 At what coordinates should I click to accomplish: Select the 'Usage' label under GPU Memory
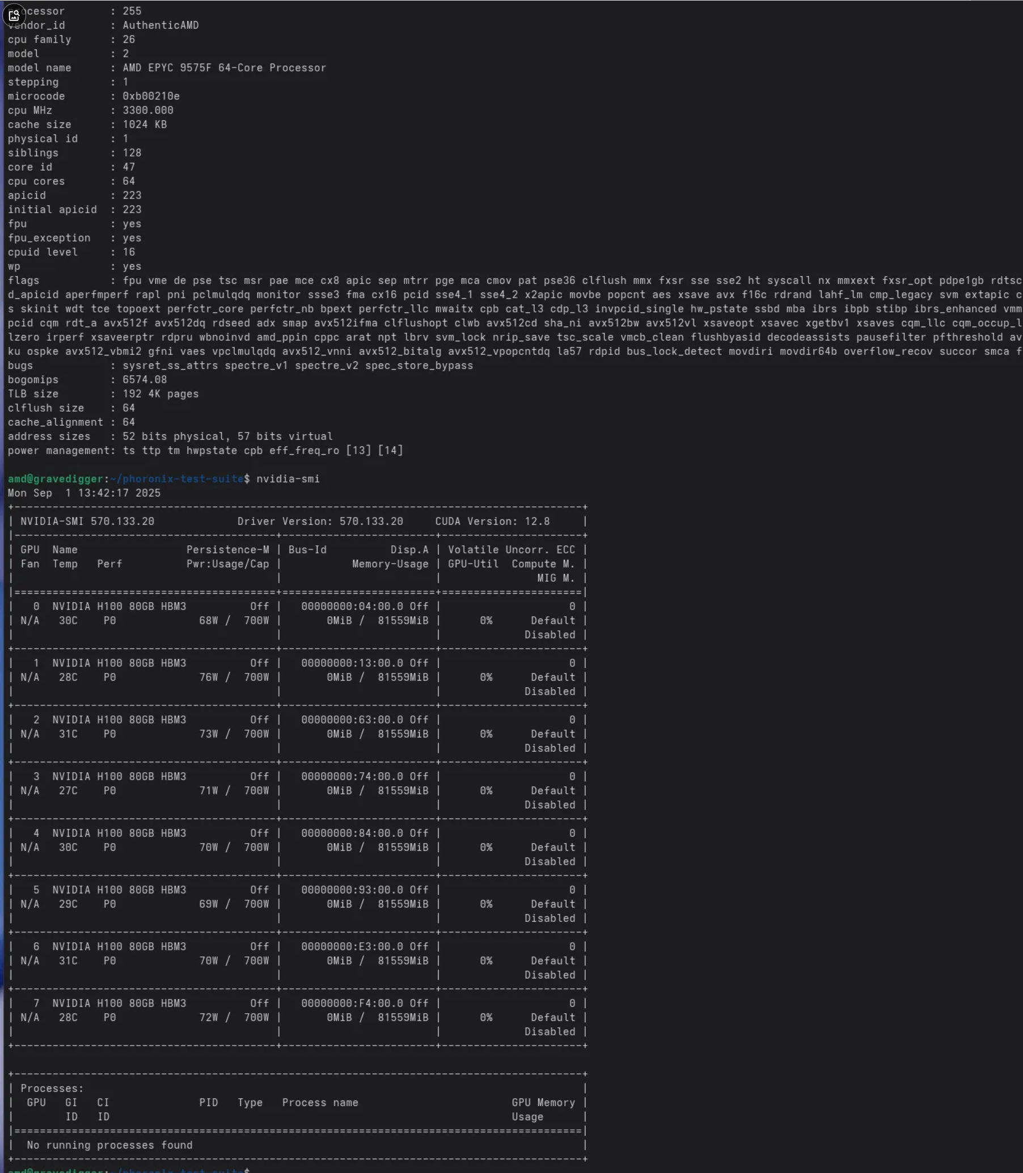(x=527, y=1116)
